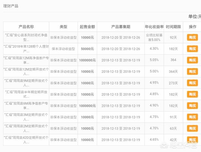Select the 4.85% yield cell
This screenshot has width=201, height=152.
(x=154, y=94)
